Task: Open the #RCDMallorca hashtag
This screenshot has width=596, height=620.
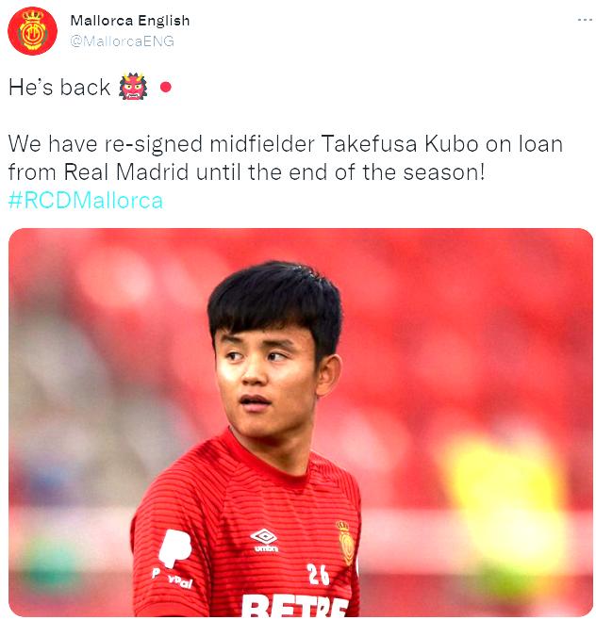Action: coord(86,201)
